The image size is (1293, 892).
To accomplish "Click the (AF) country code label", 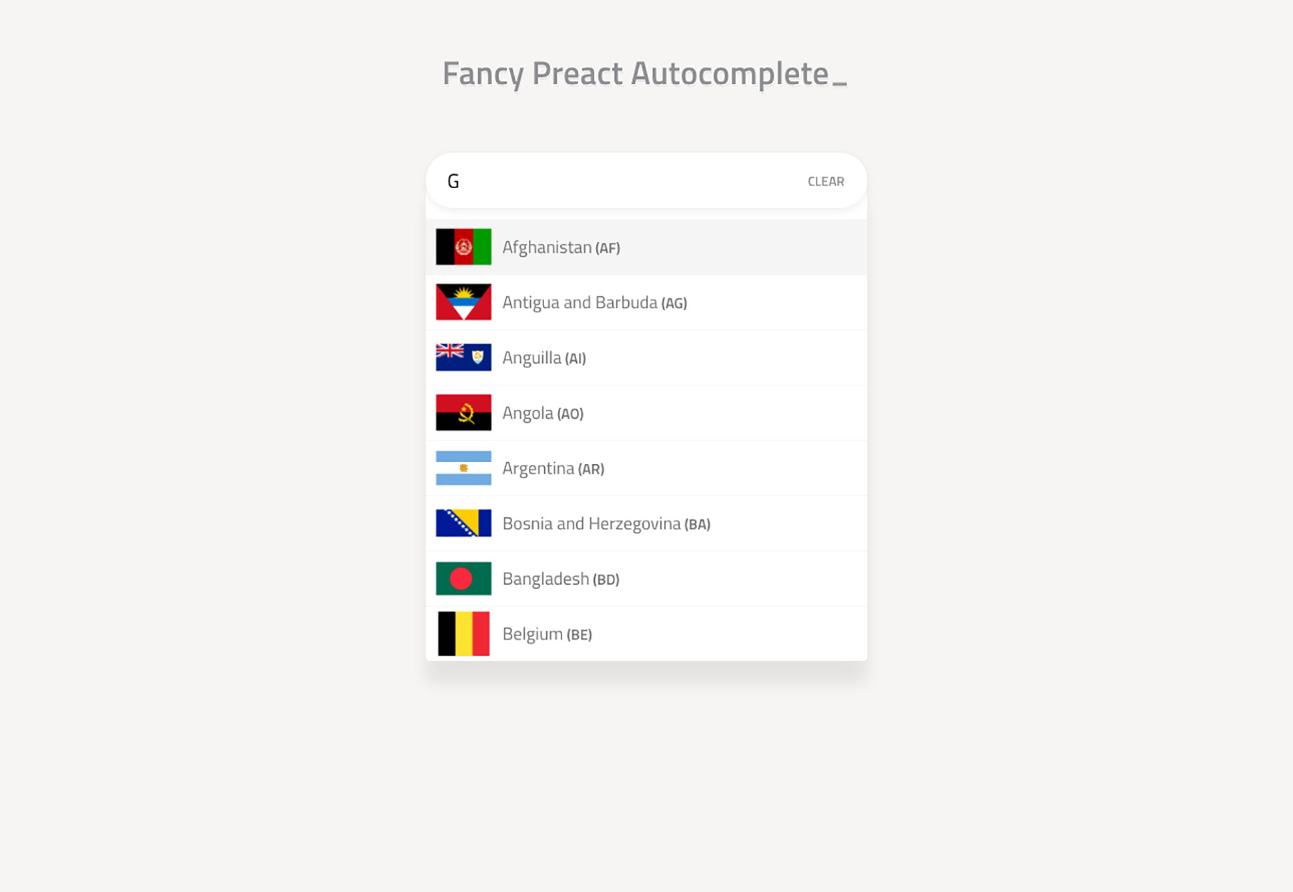I will point(607,248).
